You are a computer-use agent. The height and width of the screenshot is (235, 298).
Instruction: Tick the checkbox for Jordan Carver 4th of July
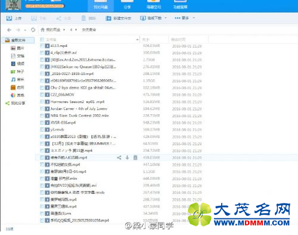(x=42, y=109)
